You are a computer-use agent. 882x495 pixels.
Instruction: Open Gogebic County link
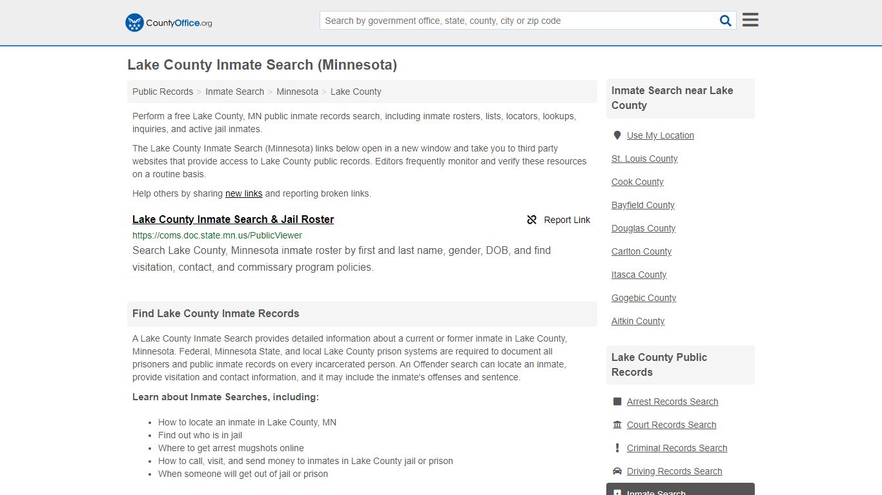[644, 298]
